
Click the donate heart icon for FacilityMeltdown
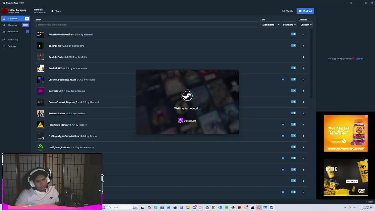(x=283, y=125)
